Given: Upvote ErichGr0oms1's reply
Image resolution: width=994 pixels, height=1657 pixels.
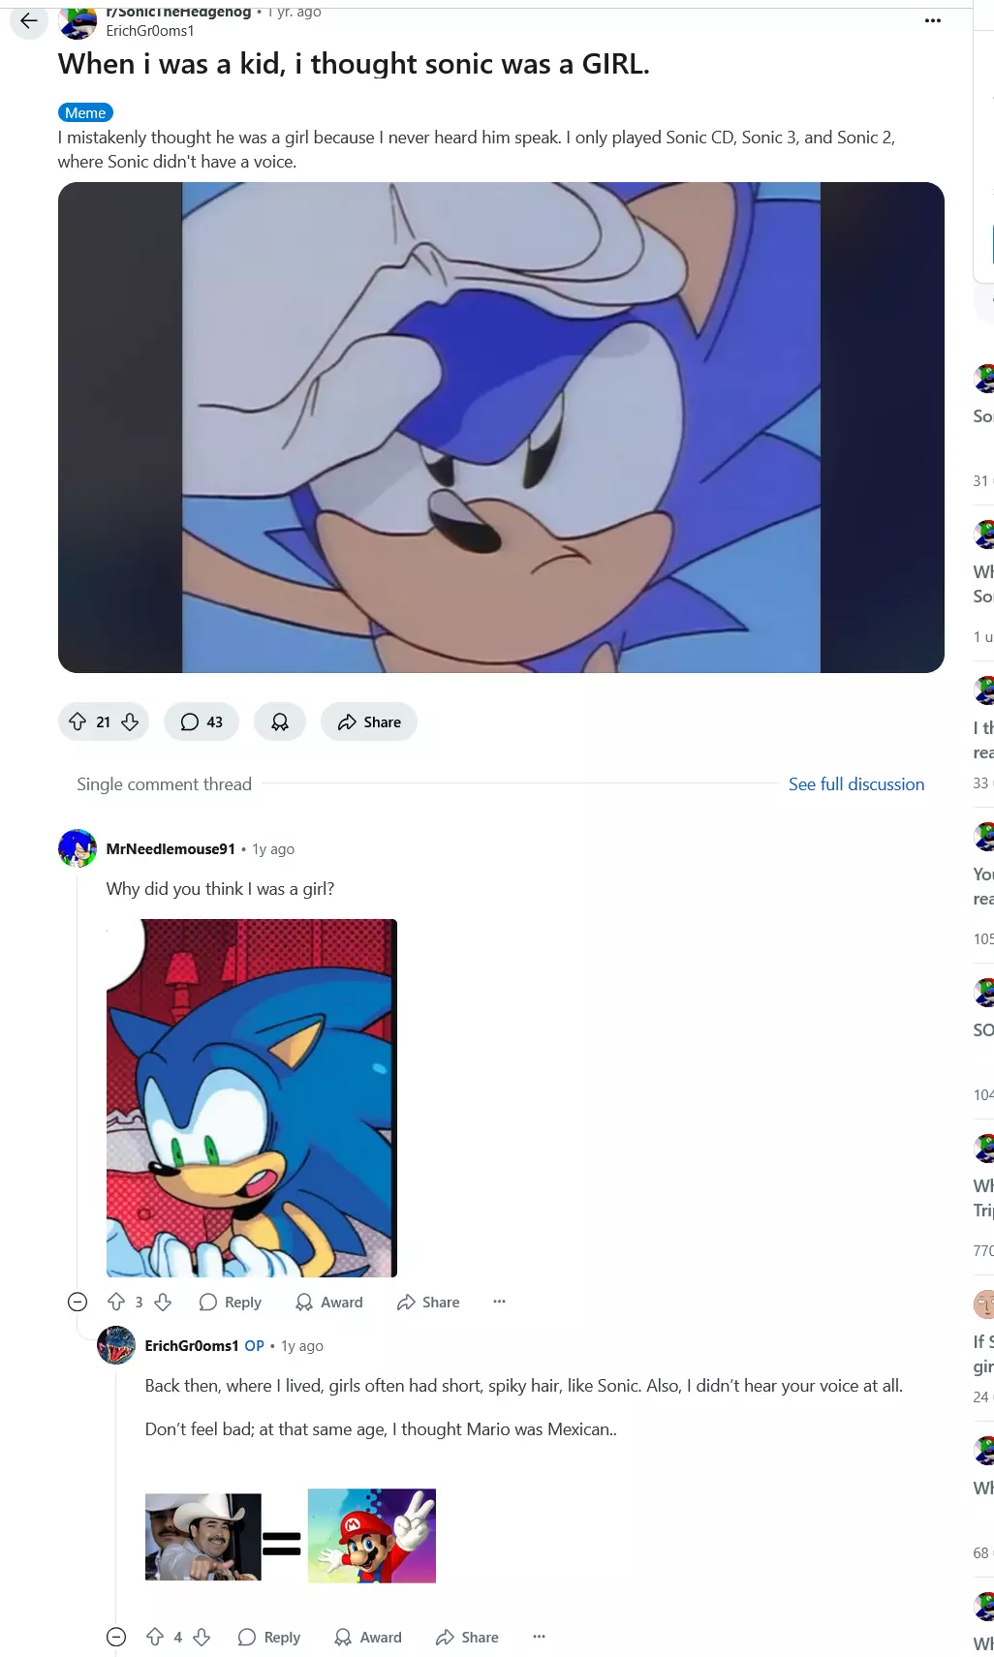Looking at the screenshot, I should coord(155,1637).
